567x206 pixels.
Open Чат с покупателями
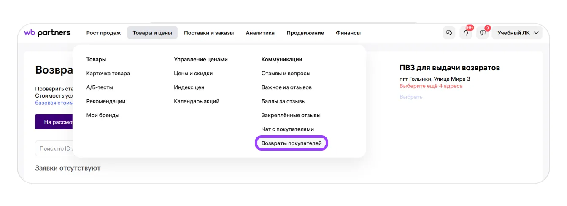[287, 129]
